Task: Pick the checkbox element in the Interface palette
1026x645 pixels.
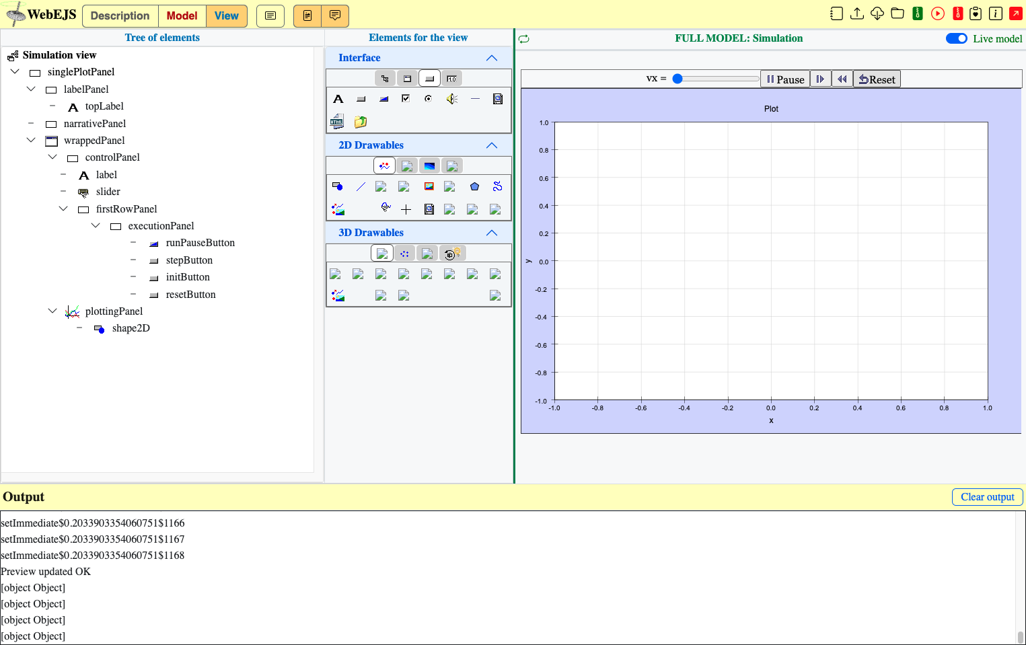Action: 406,99
